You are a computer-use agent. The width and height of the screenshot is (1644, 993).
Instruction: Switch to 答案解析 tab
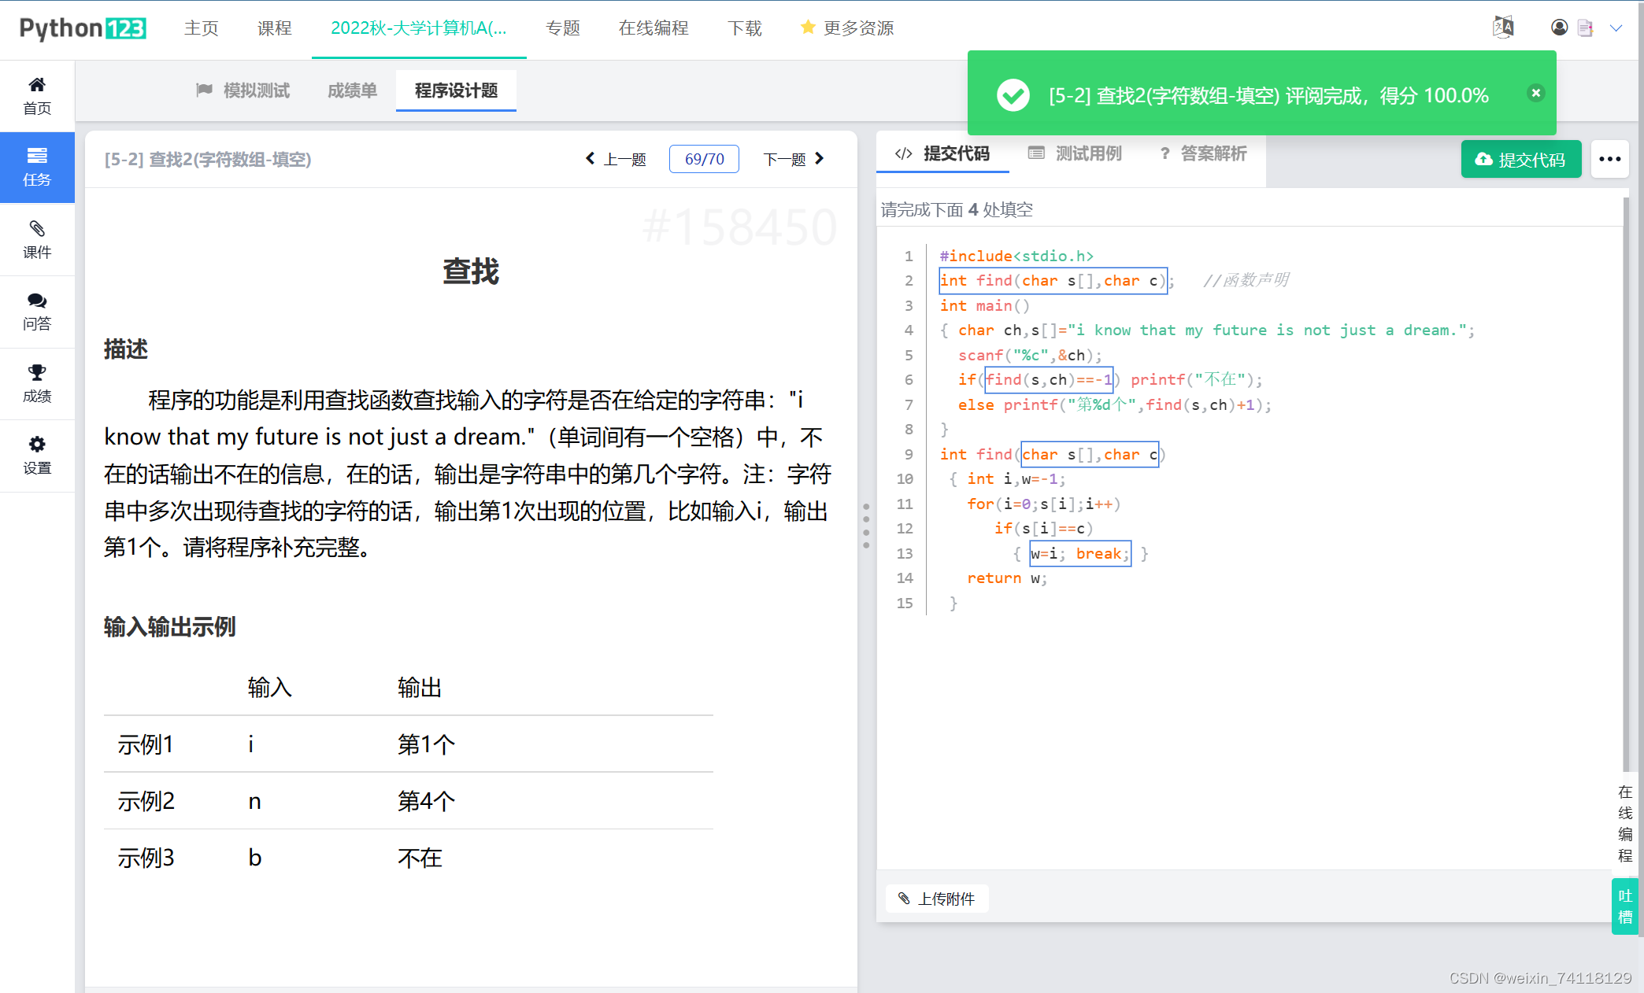pyautogui.click(x=1203, y=153)
